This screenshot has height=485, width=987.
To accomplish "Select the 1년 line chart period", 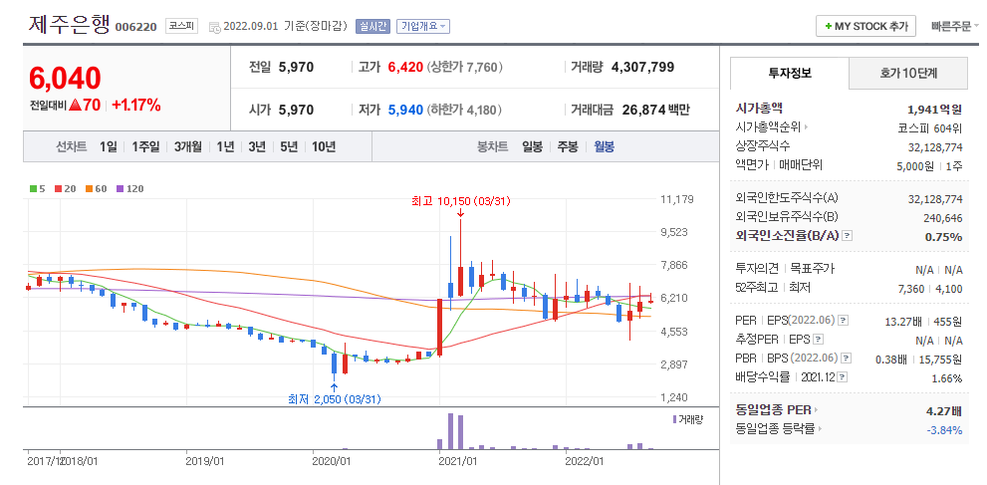I will point(225,147).
